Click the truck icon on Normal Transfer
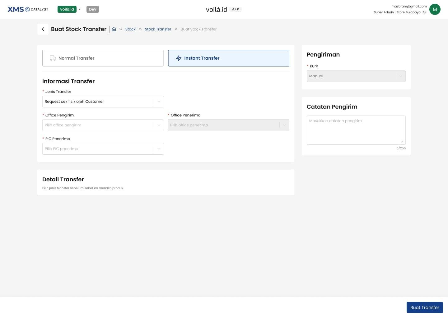448x318 pixels. tap(53, 58)
